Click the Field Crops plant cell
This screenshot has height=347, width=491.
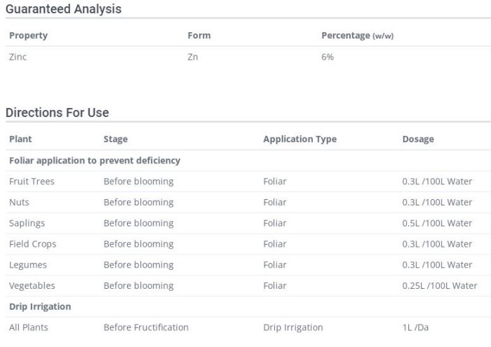[x=32, y=244]
